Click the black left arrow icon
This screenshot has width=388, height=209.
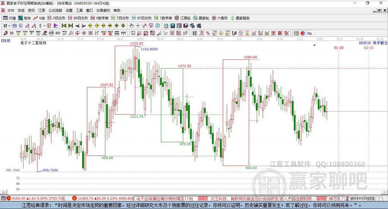click(x=77, y=26)
